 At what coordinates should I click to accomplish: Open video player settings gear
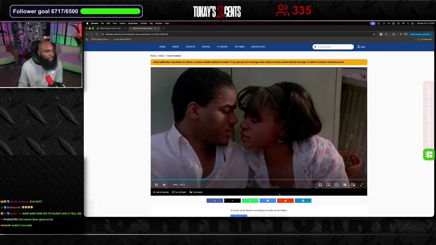[345, 185]
